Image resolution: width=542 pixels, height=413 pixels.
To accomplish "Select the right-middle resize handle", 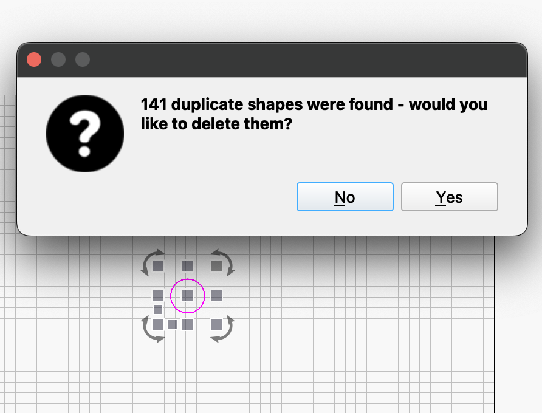I will [x=216, y=295].
